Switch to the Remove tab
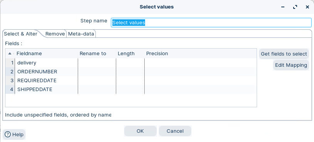 tap(55, 34)
